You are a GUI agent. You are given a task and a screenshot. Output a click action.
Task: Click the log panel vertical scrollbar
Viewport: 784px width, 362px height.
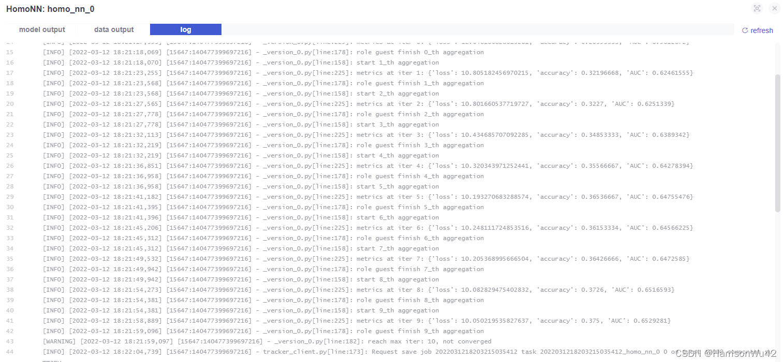coord(777,143)
